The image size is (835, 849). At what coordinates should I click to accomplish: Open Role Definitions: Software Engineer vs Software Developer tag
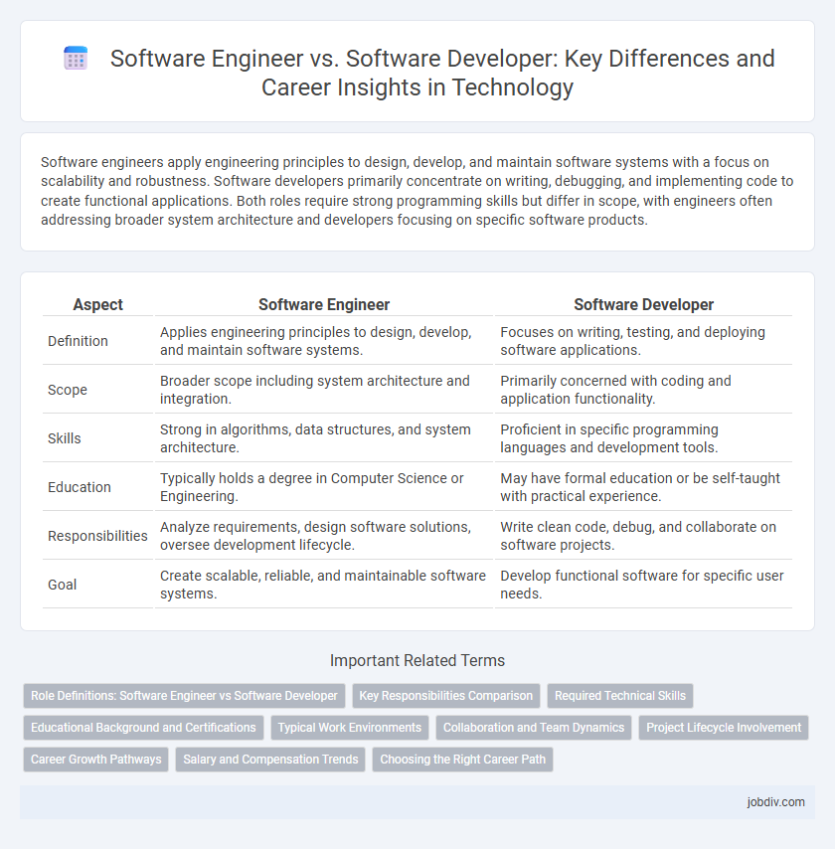point(184,696)
